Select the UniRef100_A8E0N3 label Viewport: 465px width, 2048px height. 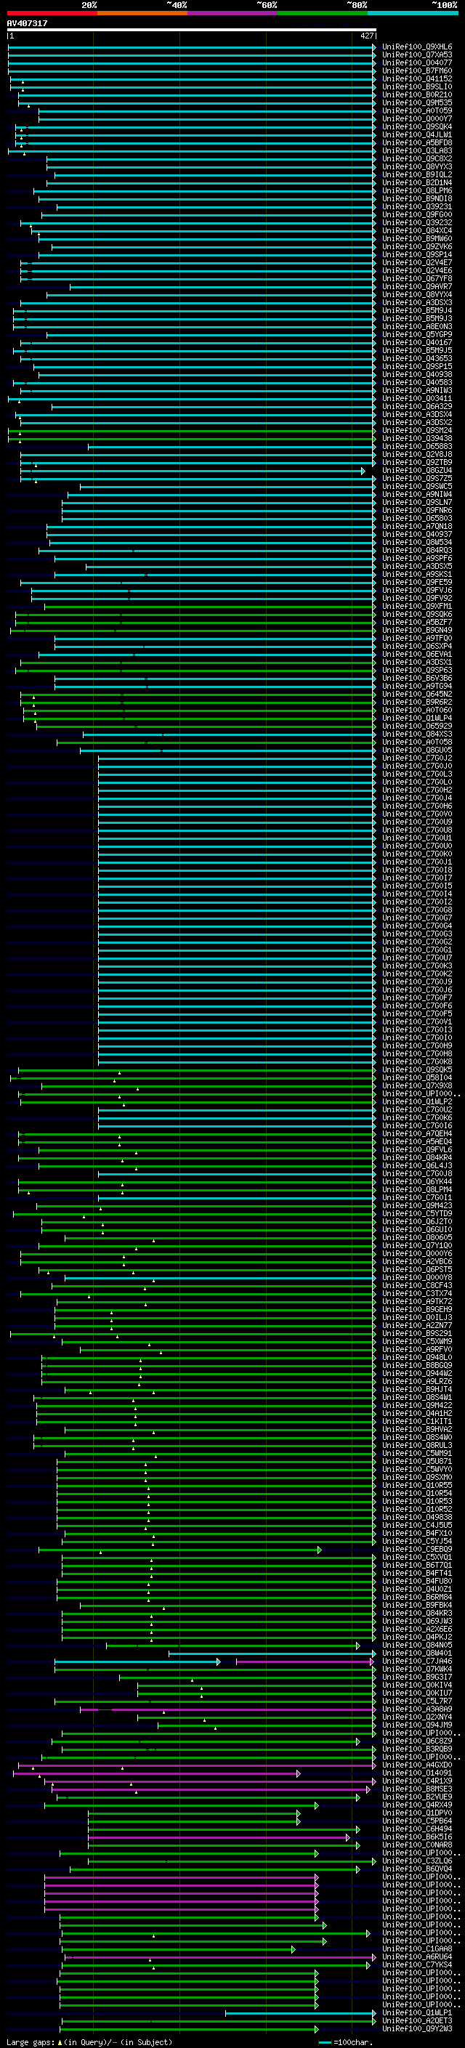pyautogui.click(x=417, y=327)
